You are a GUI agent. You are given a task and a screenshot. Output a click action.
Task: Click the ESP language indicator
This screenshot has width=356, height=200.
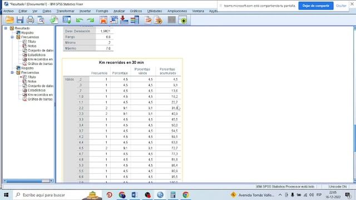pos(319,195)
